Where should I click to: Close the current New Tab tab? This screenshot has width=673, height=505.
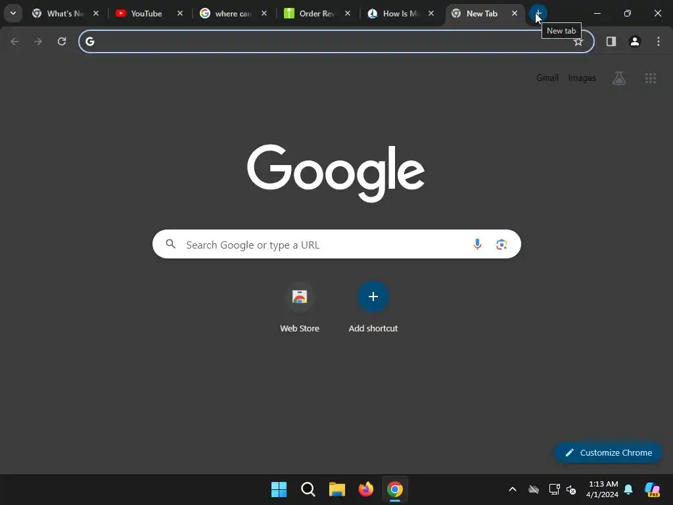(x=515, y=13)
